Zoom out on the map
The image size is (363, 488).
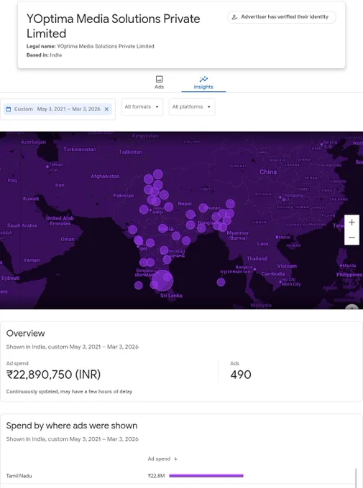351,238
